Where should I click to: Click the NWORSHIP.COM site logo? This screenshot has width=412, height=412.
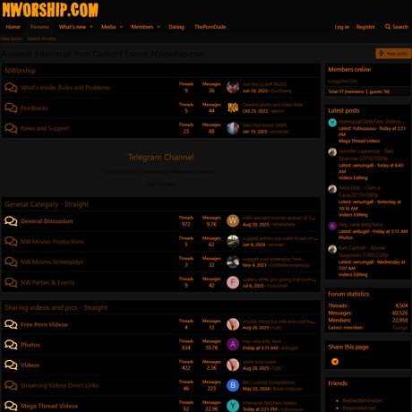[50, 10]
